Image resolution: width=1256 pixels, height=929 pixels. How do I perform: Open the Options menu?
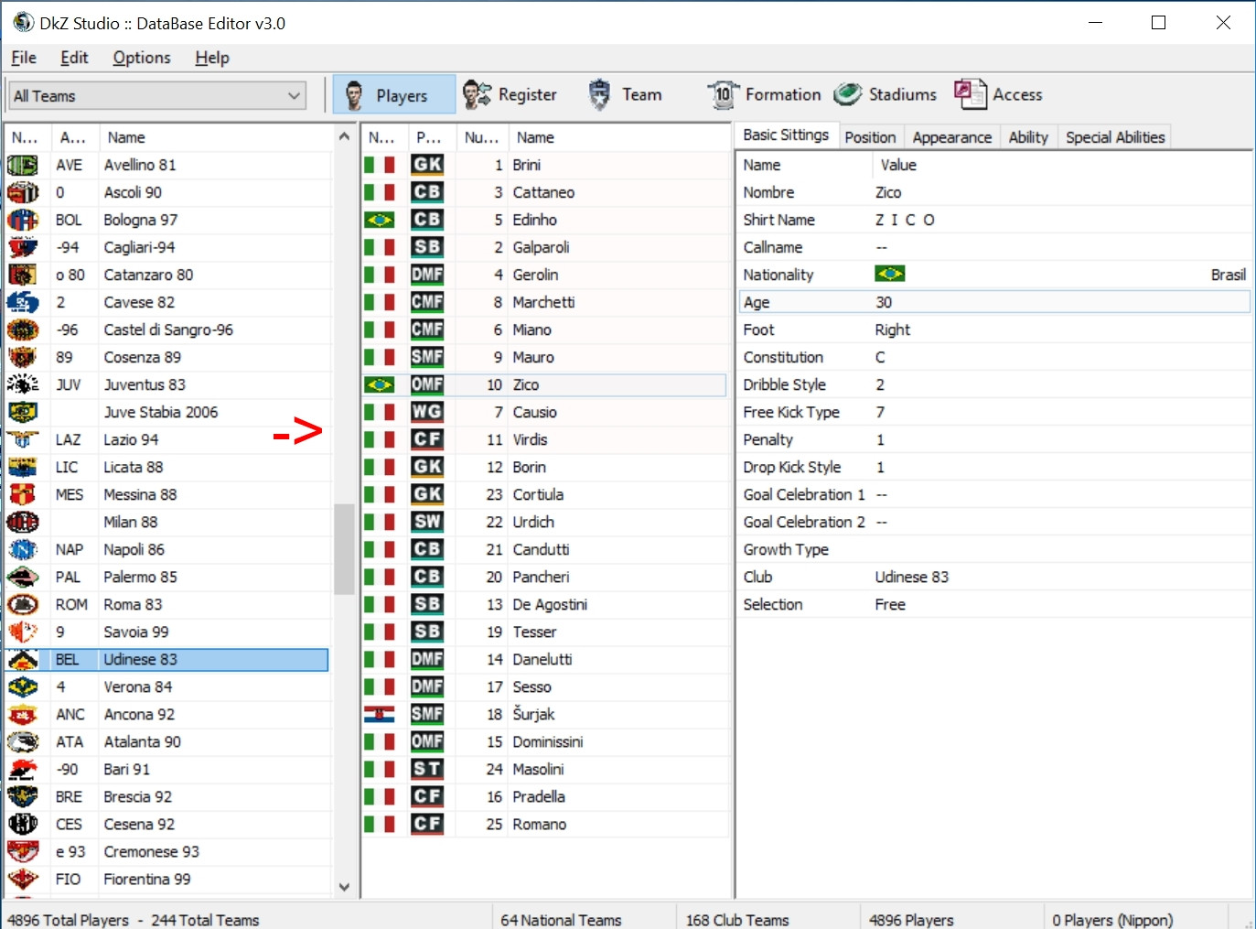(142, 58)
